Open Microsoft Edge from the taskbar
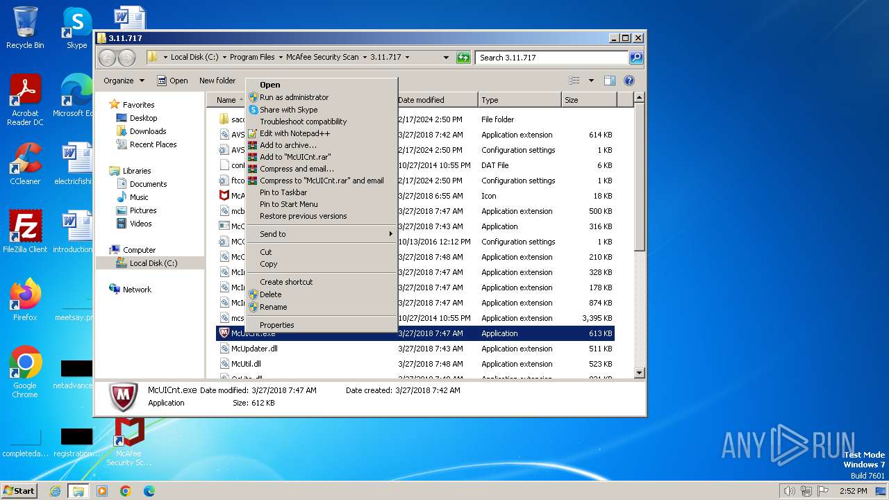 [149, 491]
